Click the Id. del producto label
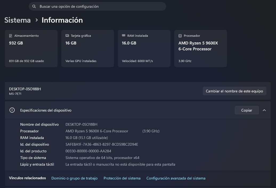276x188 pixels. tap(33, 151)
